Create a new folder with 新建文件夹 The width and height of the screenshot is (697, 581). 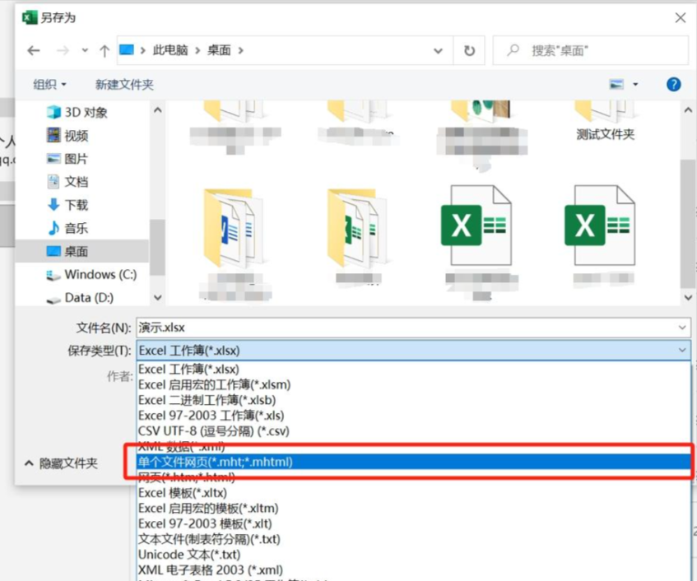(124, 84)
